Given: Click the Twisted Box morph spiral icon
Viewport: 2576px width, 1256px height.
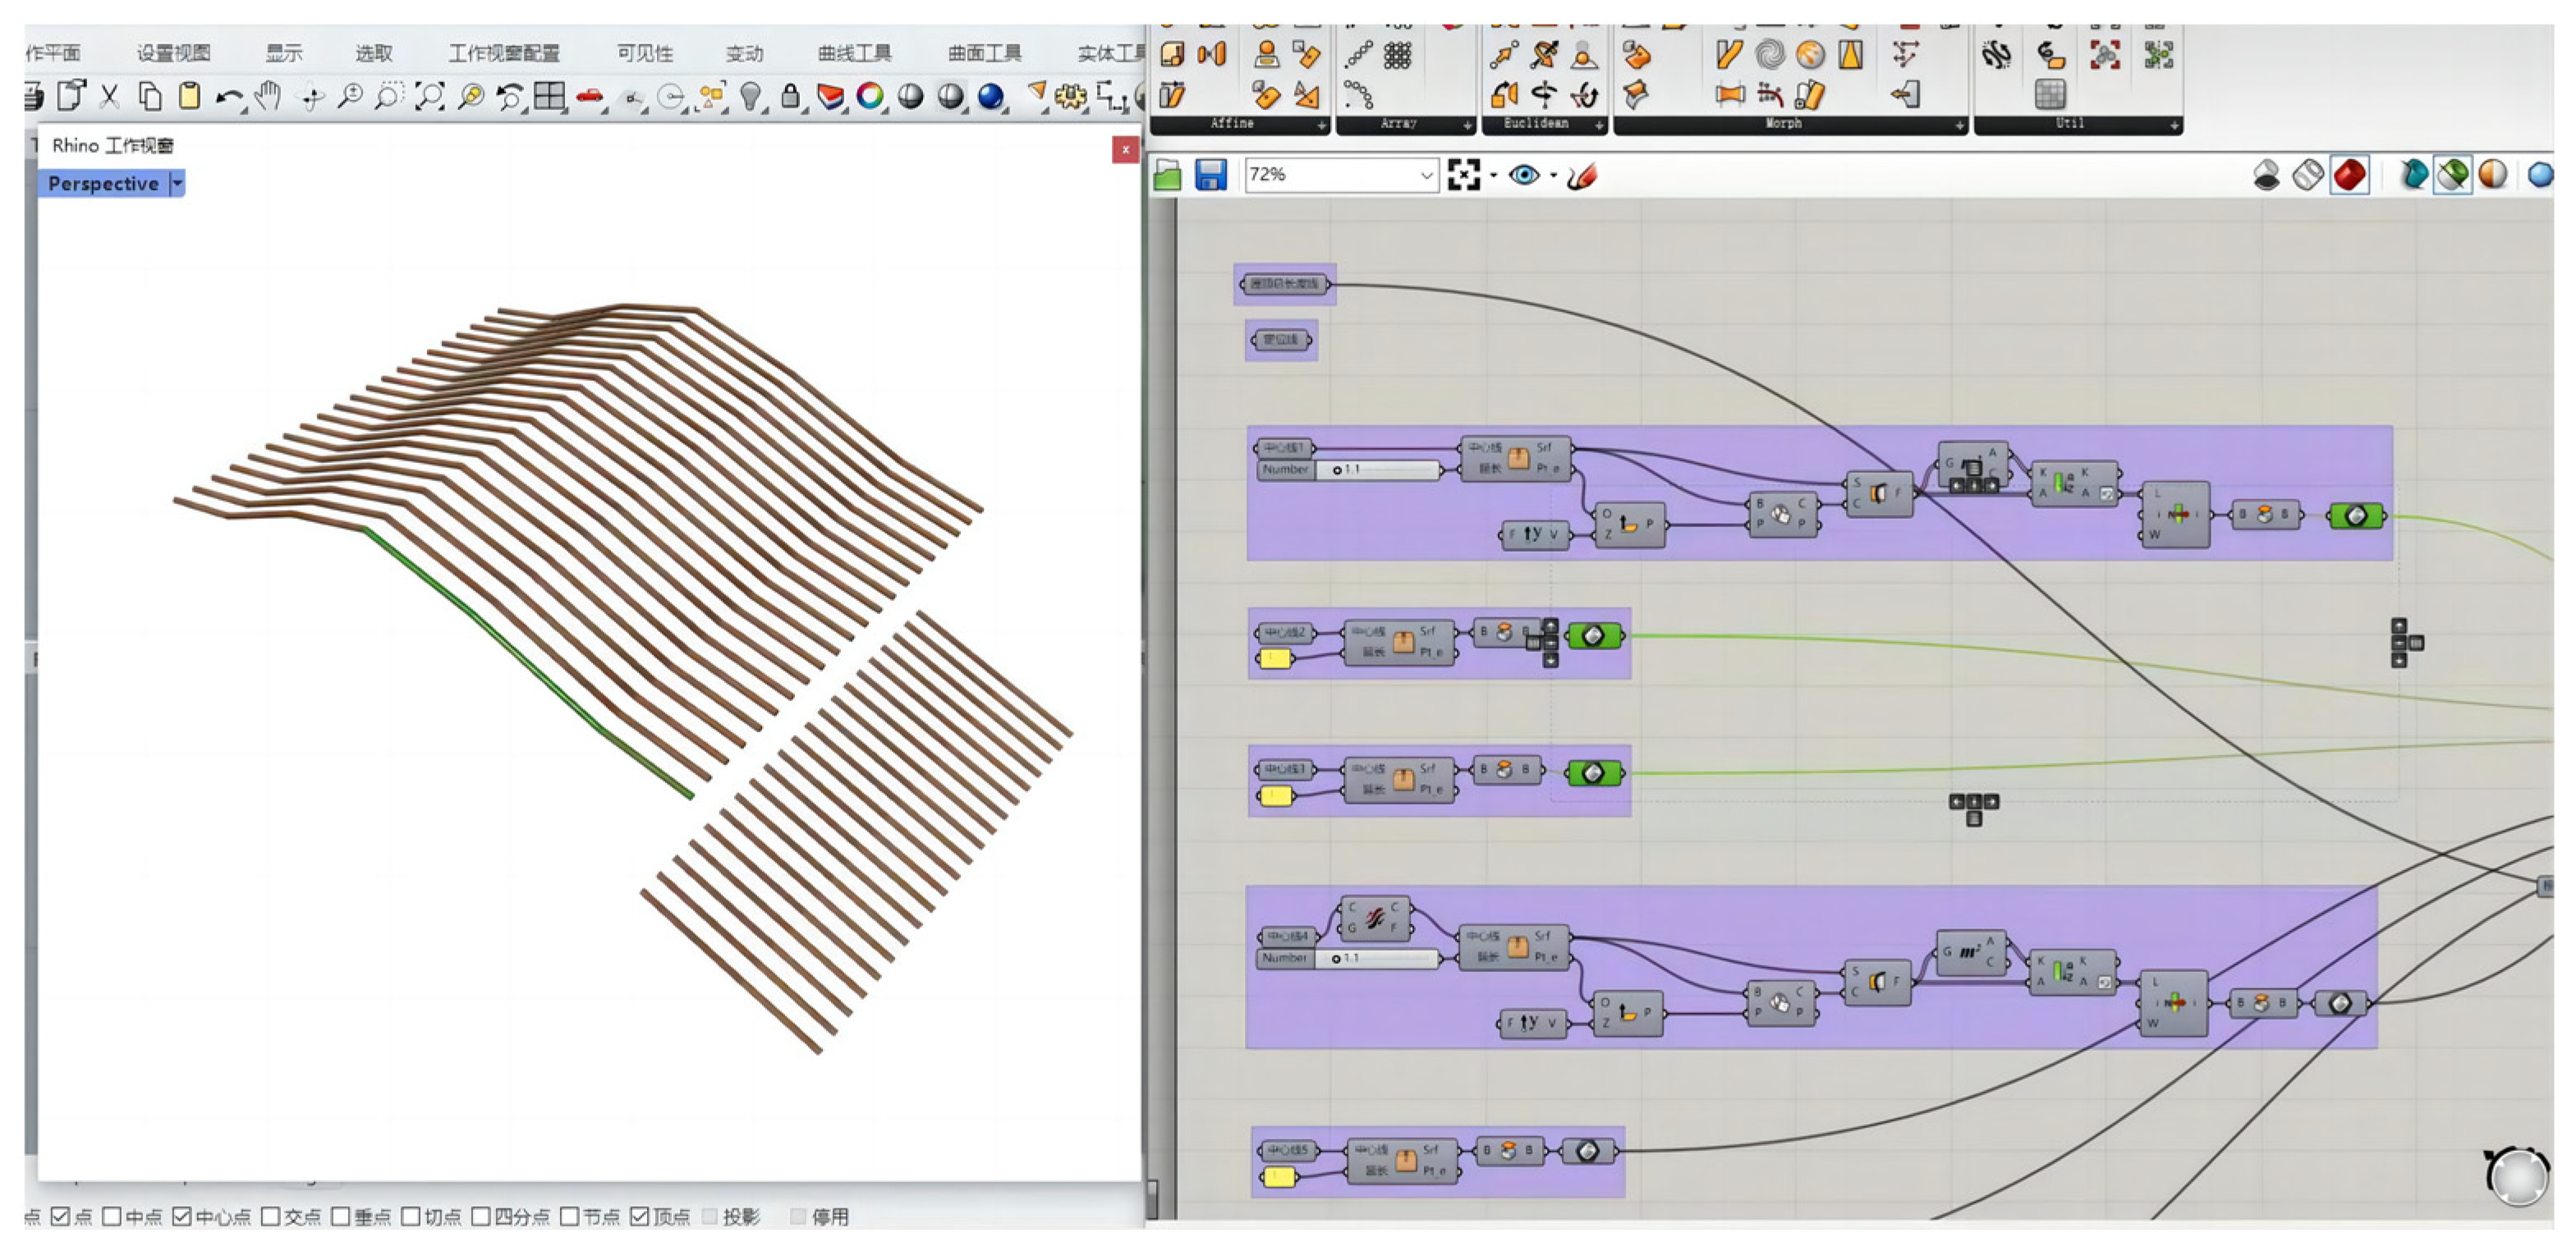Looking at the screenshot, I should click(x=1769, y=54).
